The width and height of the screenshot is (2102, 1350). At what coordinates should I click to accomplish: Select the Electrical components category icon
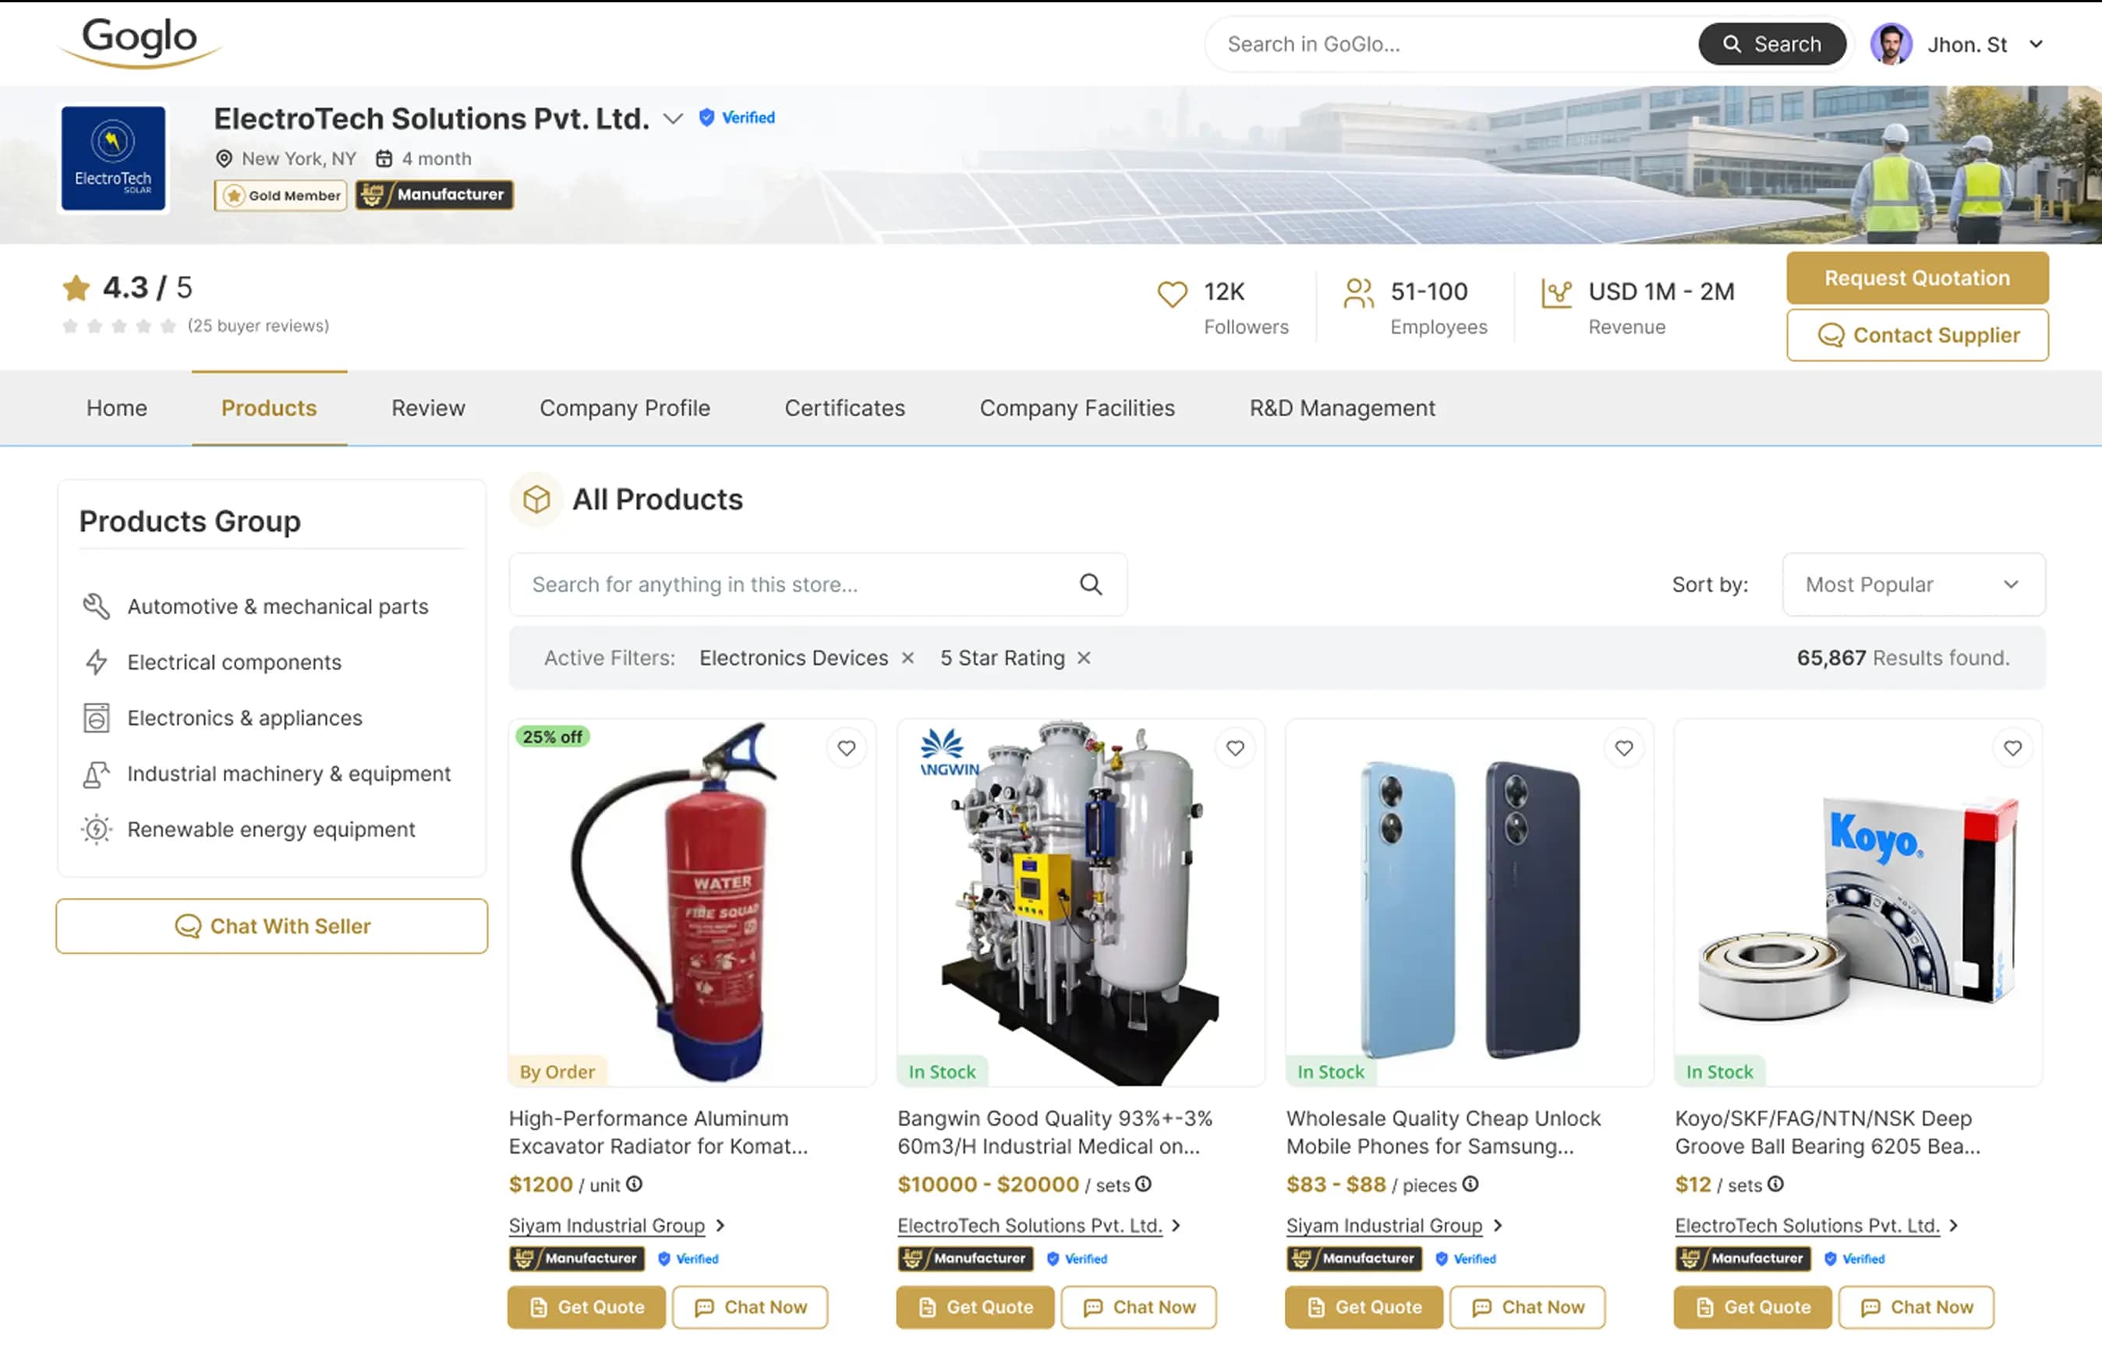click(x=97, y=662)
